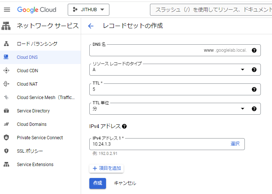Click 項目を追加 to add another address
The width and height of the screenshot is (272, 194).
coord(106,168)
